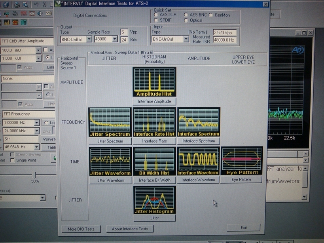Click the Interface Waveform text button

tap(198, 180)
